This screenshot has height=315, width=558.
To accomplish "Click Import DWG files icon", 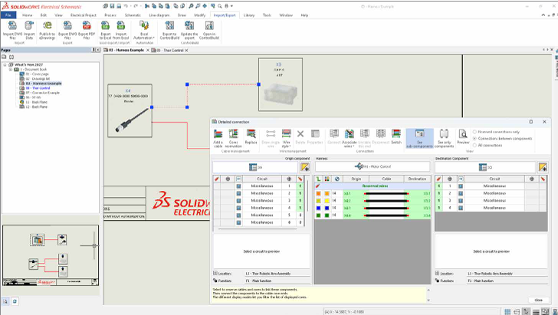I will click(x=12, y=25).
